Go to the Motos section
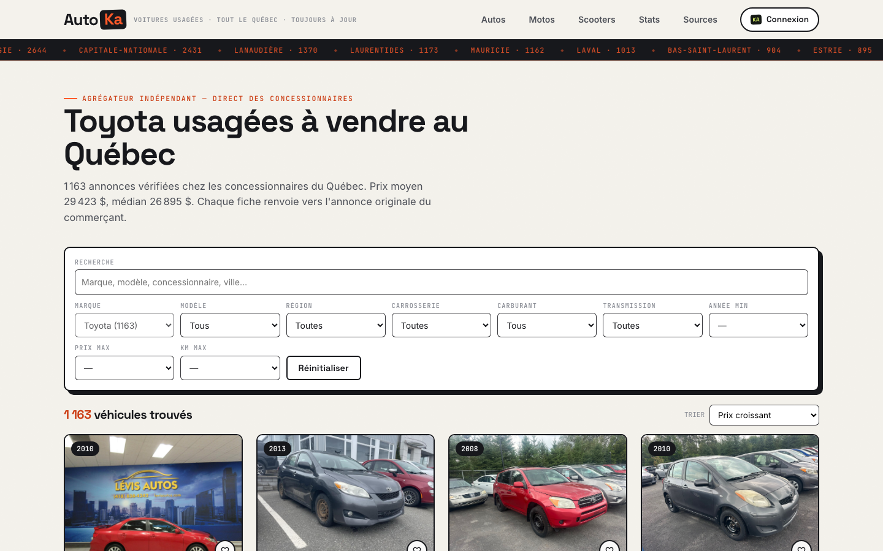This screenshot has width=883, height=551. coord(541,20)
